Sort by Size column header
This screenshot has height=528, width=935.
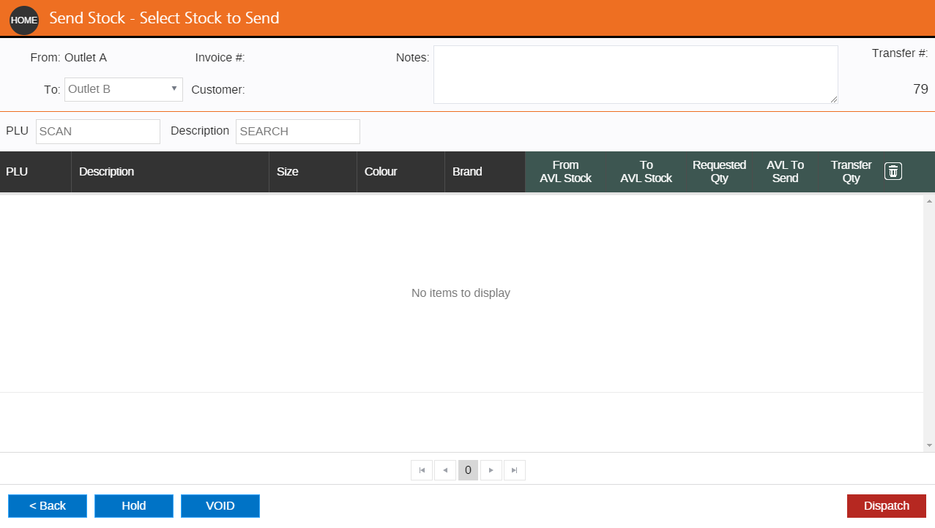(313, 172)
